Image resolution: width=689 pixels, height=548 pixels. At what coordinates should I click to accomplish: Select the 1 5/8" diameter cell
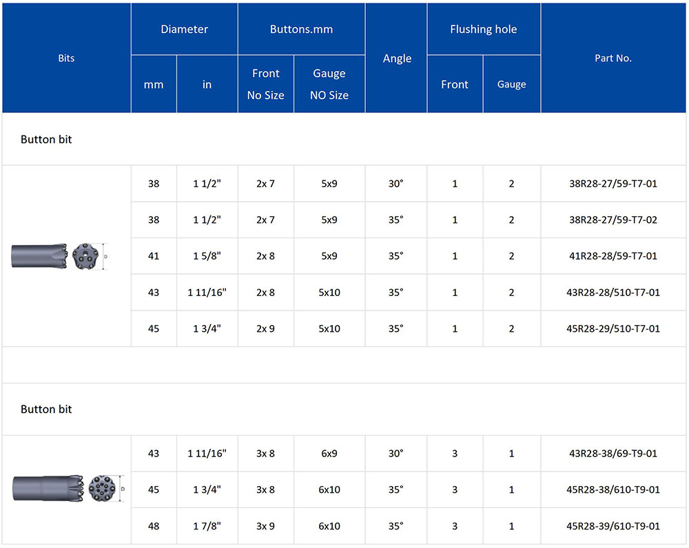(x=207, y=256)
